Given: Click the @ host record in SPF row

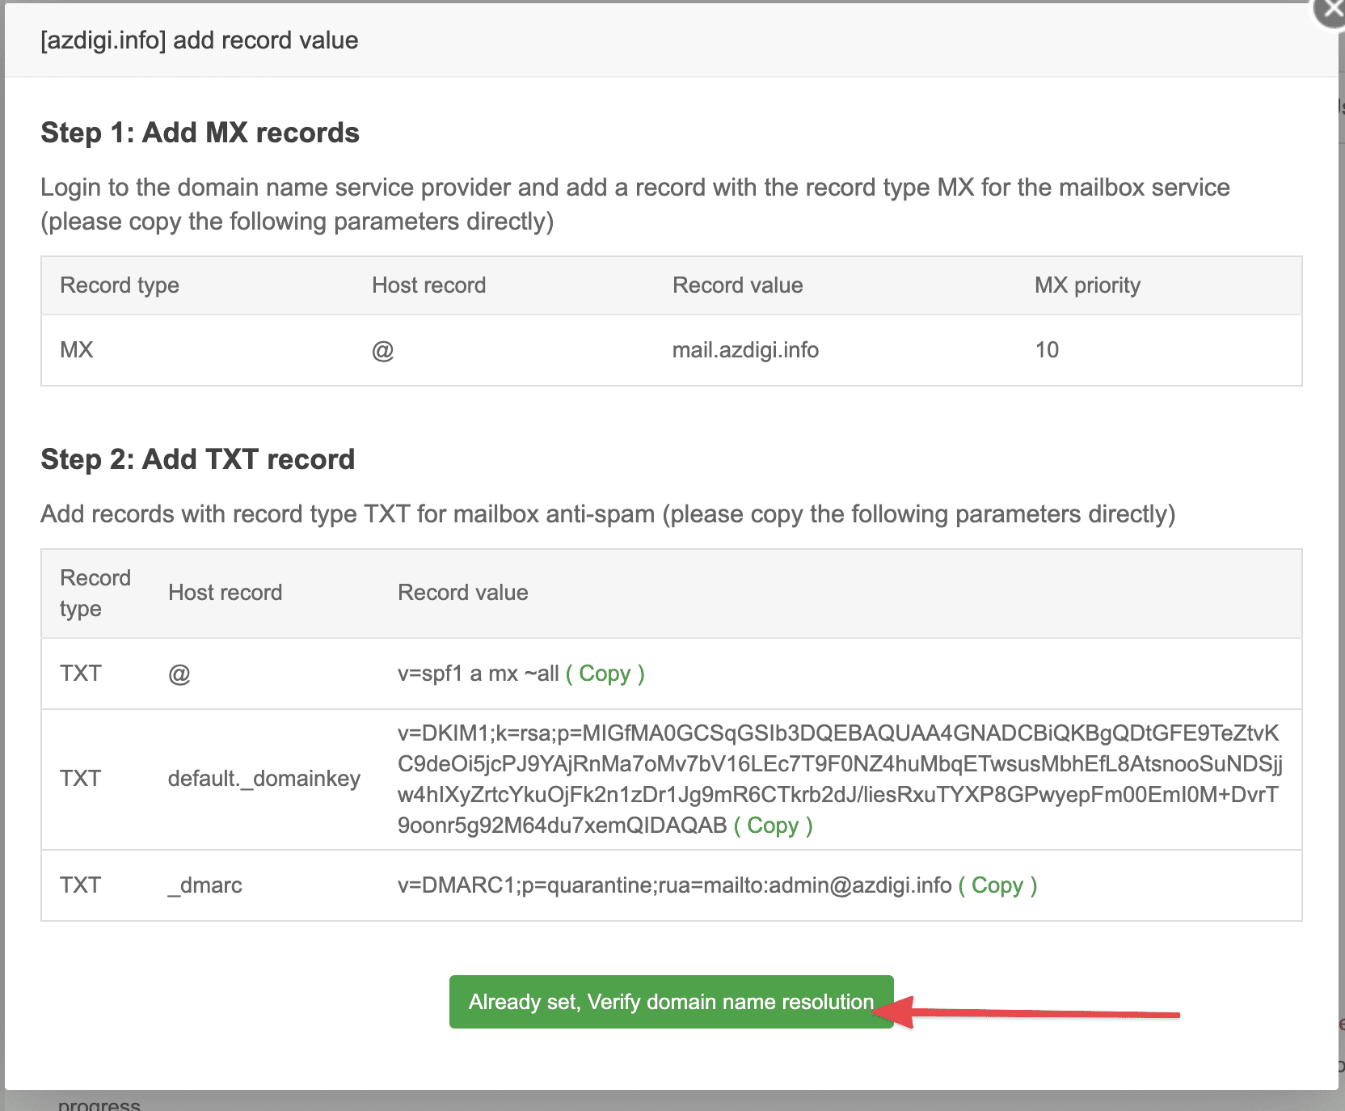Looking at the screenshot, I should pos(179,674).
